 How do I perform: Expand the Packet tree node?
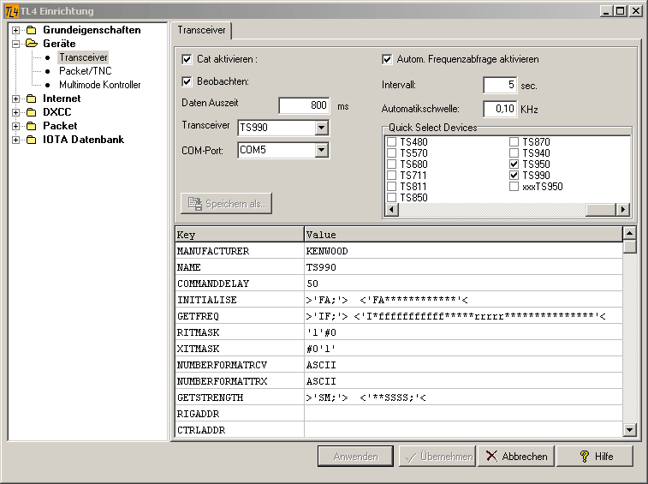tap(15, 126)
